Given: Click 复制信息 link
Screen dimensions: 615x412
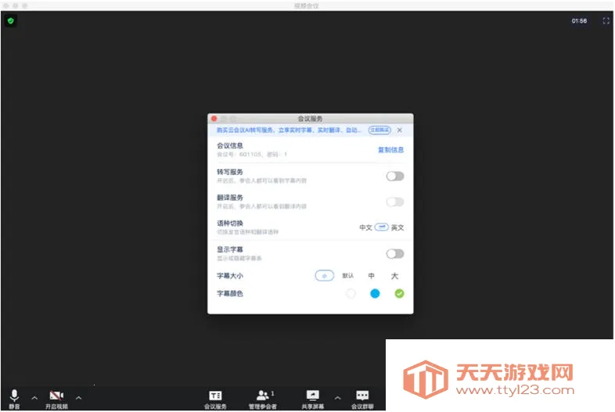Looking at the screenshot, I should [x=390, y=150].
